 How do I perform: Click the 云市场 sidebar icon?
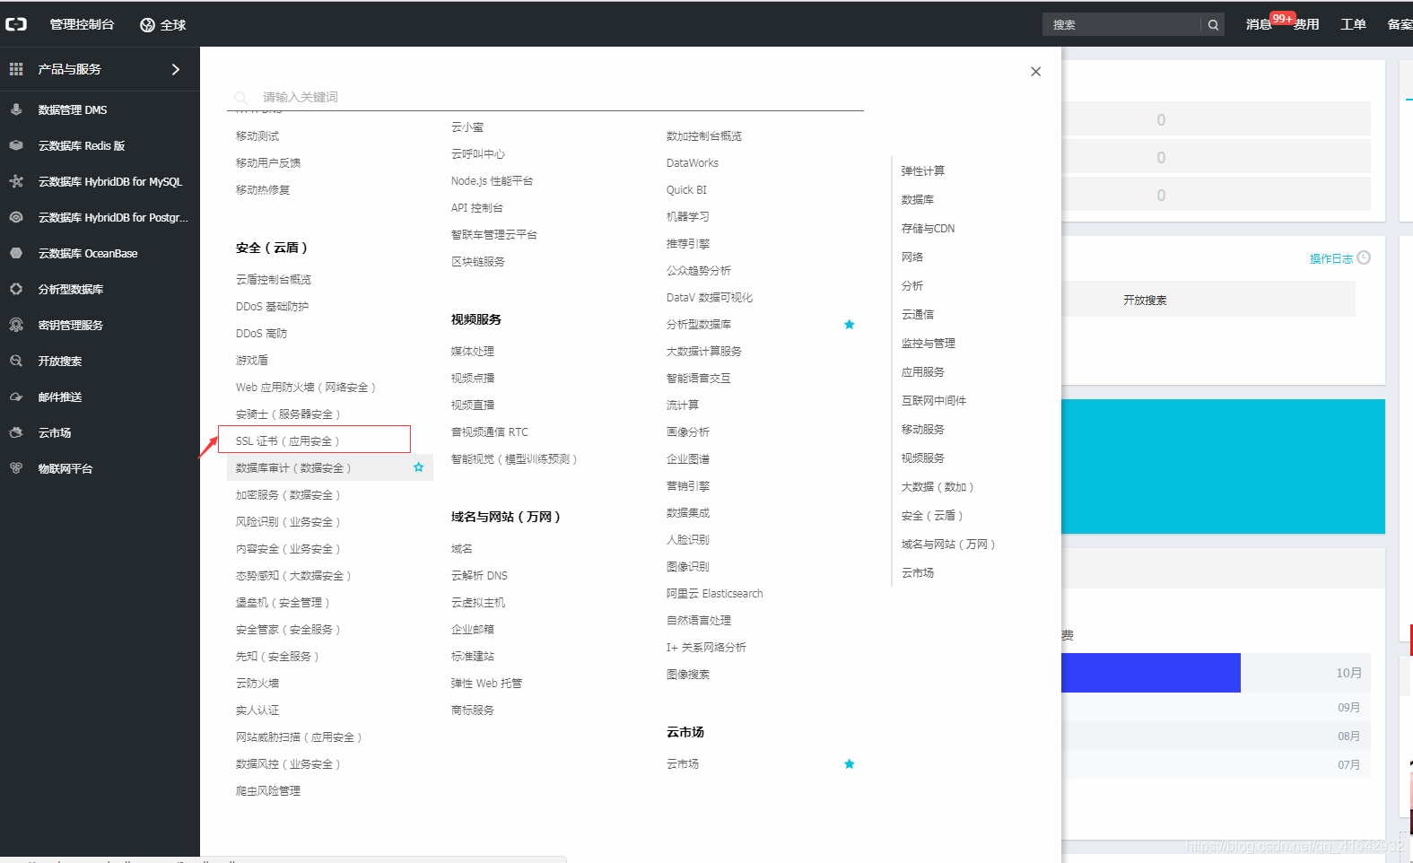pyautogui.click(x=16, y=432)
